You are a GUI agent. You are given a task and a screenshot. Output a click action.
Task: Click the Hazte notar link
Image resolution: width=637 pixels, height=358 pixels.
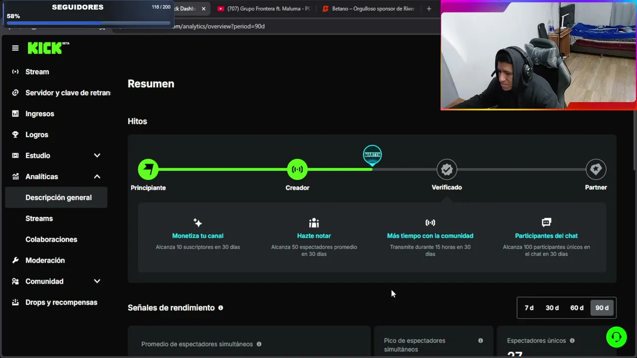[314, 236]
